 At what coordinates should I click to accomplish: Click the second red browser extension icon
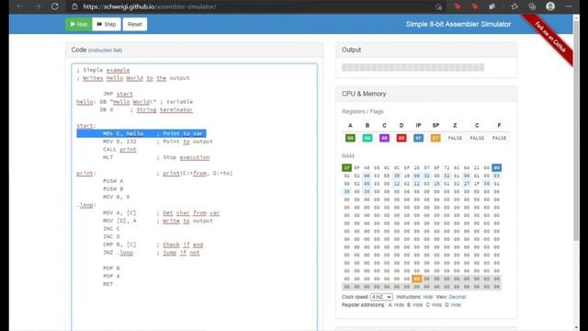pos(475,6)
